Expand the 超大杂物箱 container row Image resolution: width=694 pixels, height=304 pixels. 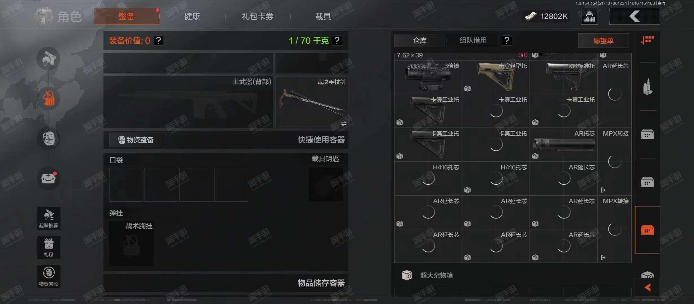tap(513, 275)
